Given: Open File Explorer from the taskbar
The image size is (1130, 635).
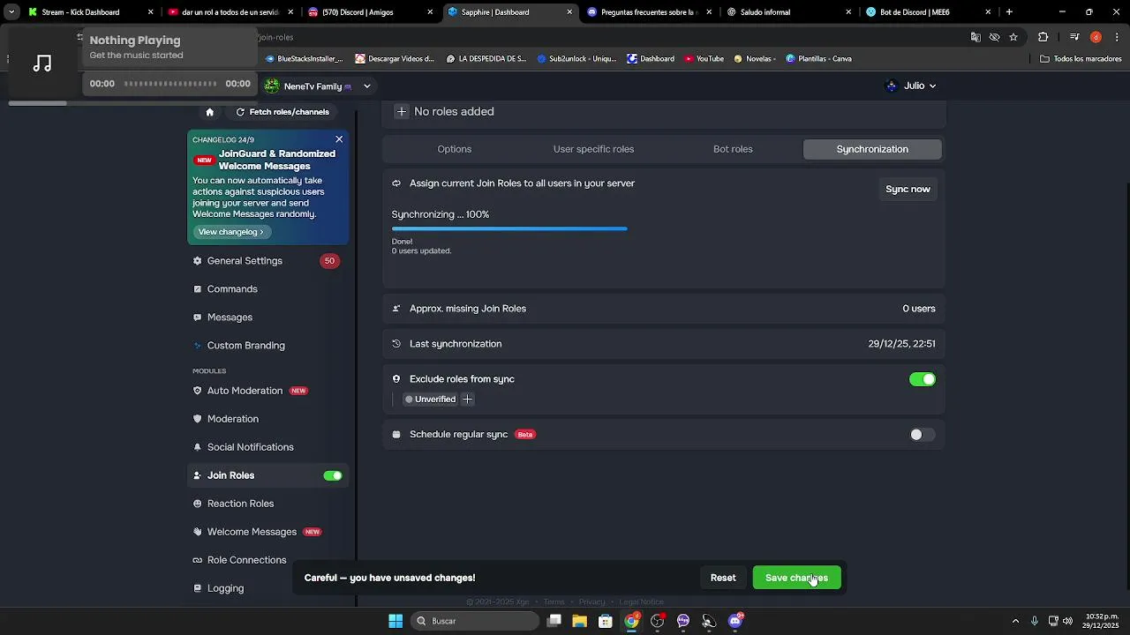Looking at the screenshot, I should [x=580, y=621].
